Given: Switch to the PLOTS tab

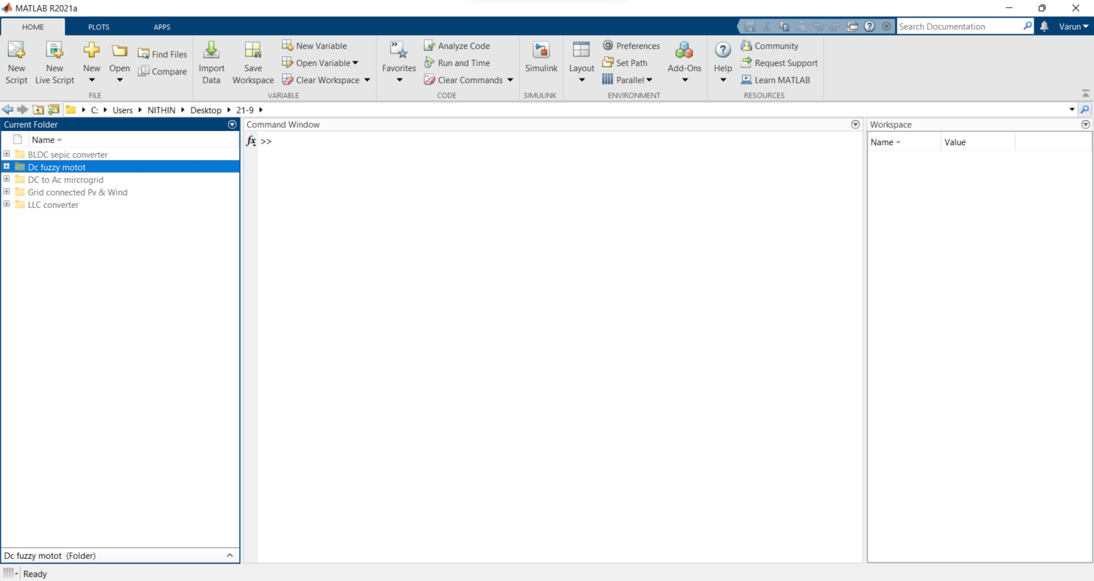Looking at the screenshot, I should click(99, 27).
